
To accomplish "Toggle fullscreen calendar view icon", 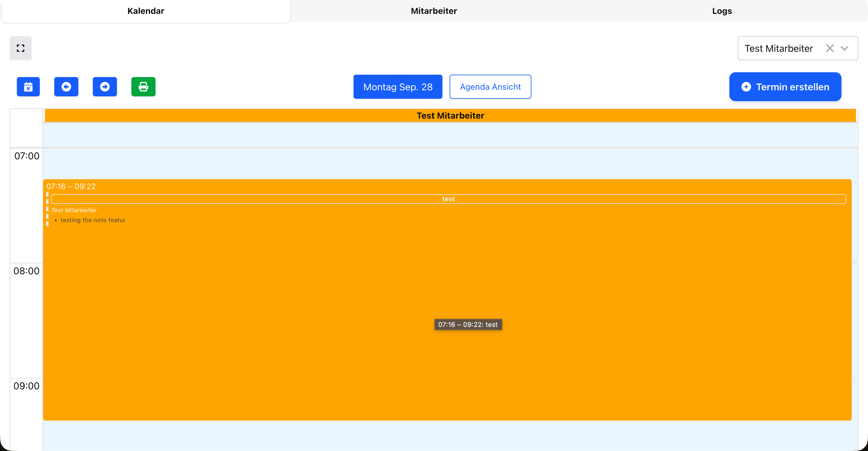I will [20, 48].
